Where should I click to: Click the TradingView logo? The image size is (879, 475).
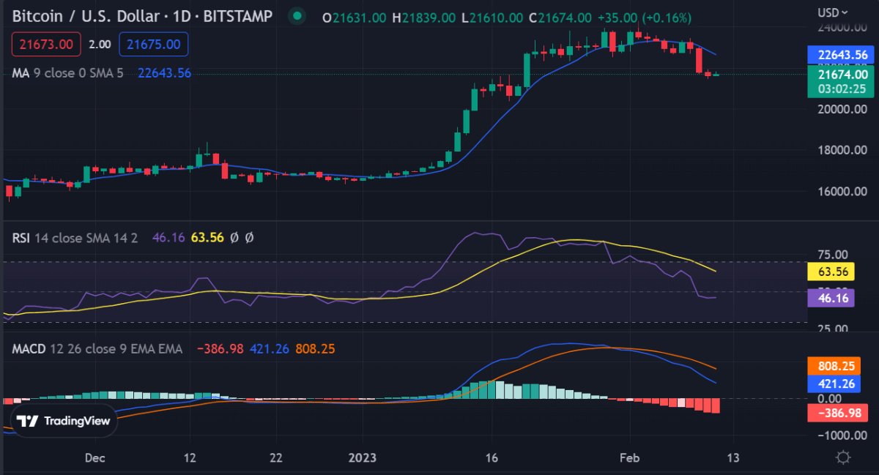(x=62, y=421)
